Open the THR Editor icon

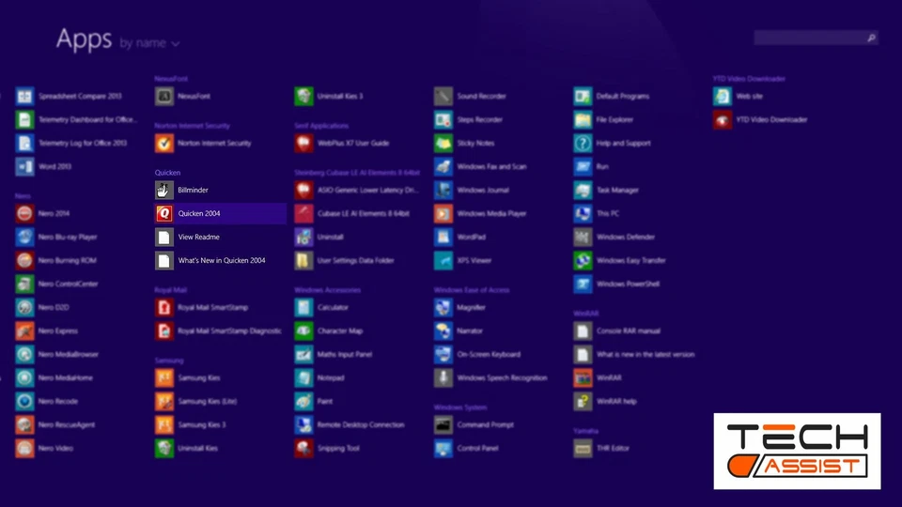point(583,449)
